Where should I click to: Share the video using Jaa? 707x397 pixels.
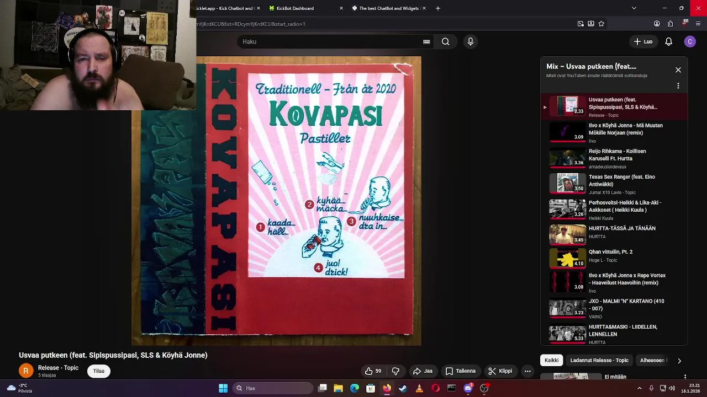[x=423, y=371]
